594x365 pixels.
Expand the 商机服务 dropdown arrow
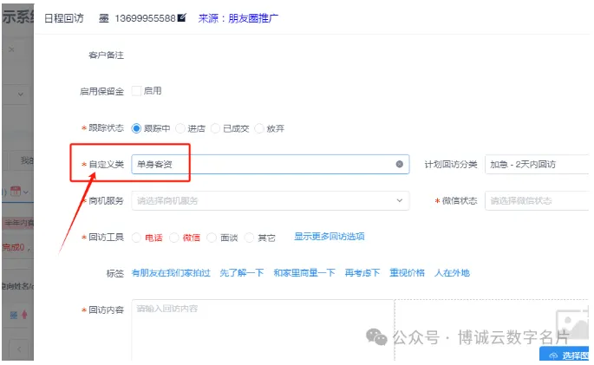coord(399,200)
